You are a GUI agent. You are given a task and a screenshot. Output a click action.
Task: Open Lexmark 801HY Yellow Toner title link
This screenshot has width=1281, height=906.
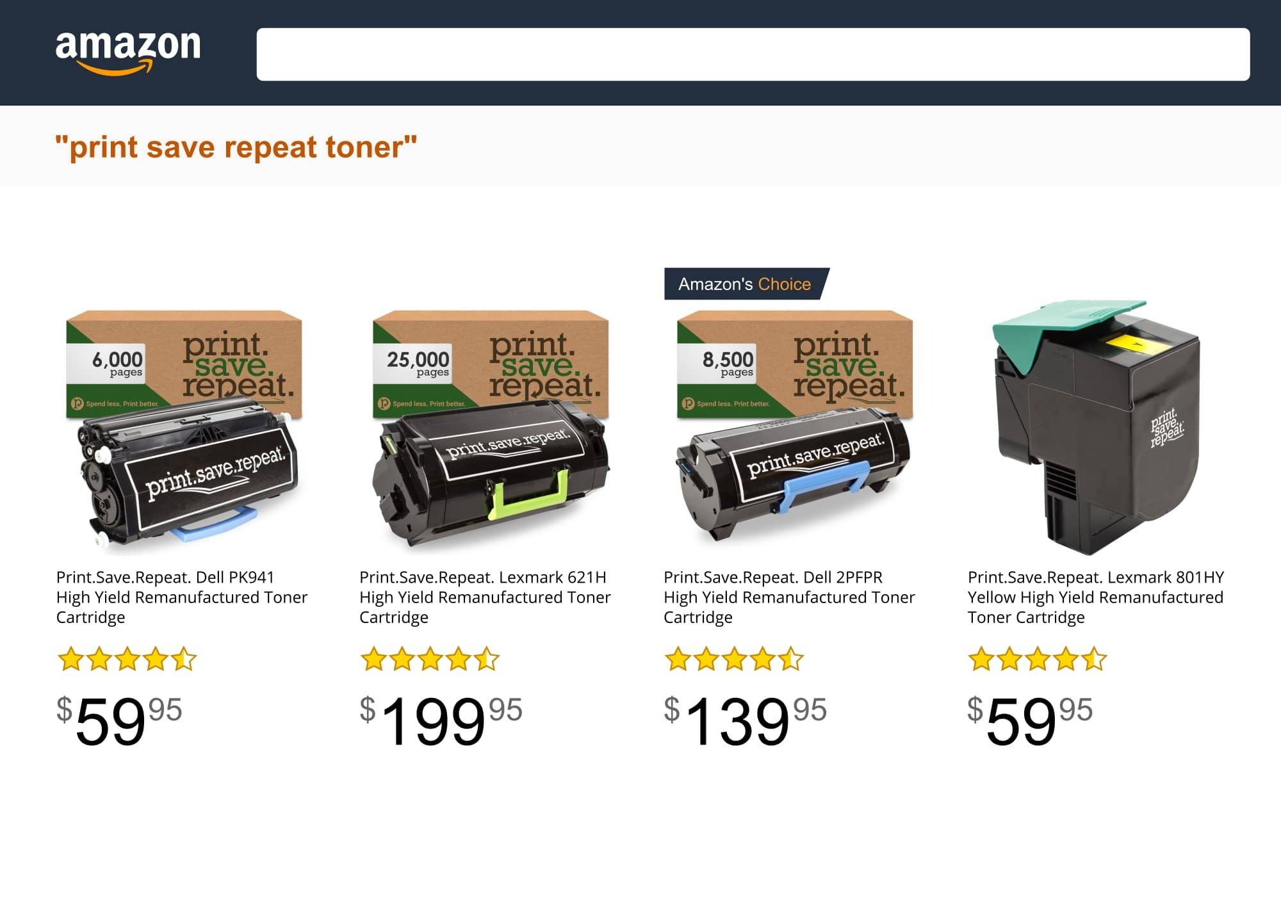(1095, 597)
